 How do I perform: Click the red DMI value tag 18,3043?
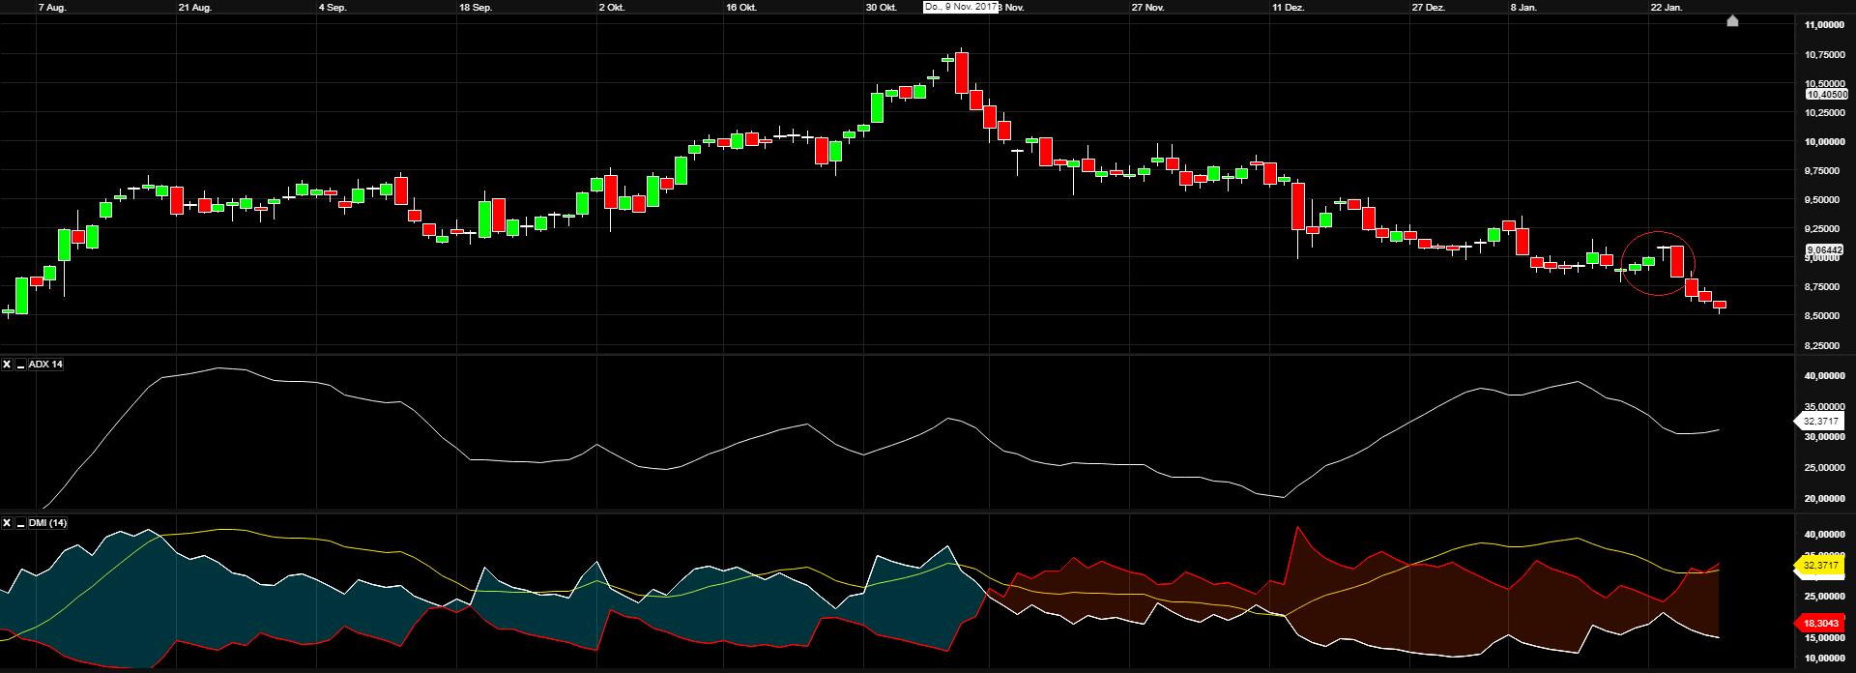(1820, 624)
